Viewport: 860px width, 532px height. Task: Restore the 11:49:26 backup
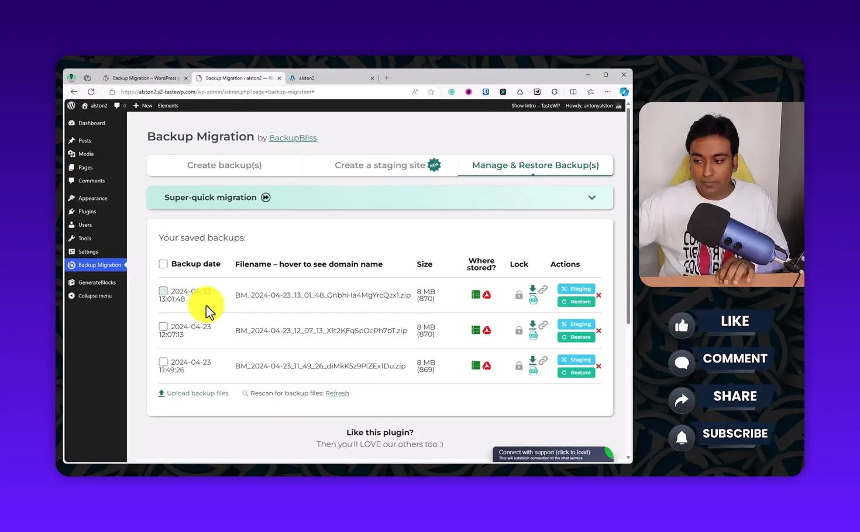(576, 372)
